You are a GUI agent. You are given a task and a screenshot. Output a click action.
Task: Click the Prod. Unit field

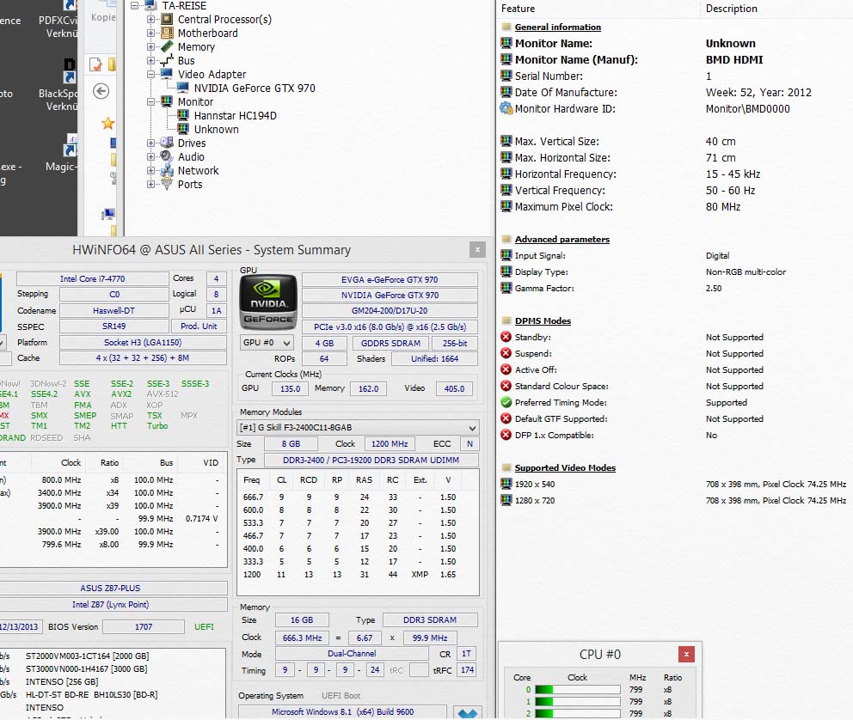[x=199, y=326]
